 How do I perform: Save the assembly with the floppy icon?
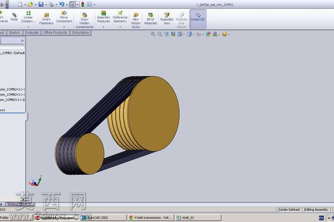[x=41, y=4]
